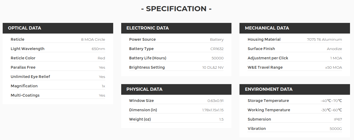354x140 pixels.
Task: Click the Battery Type label
Action: pyautogui.click(x=141, y=49)
